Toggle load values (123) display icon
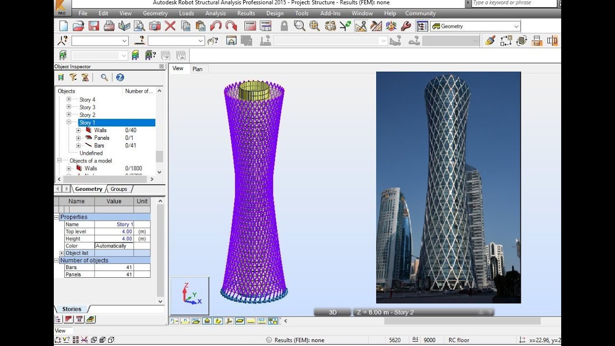Viewport: 615px width, 346px height. [262, 321]
